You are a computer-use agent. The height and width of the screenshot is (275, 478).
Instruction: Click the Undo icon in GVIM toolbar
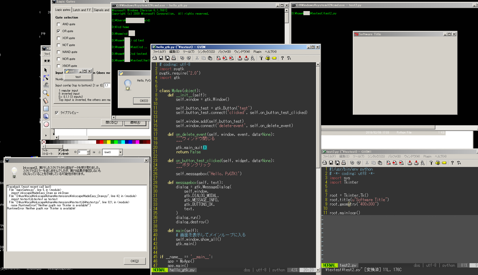click(x=182, y=58)
